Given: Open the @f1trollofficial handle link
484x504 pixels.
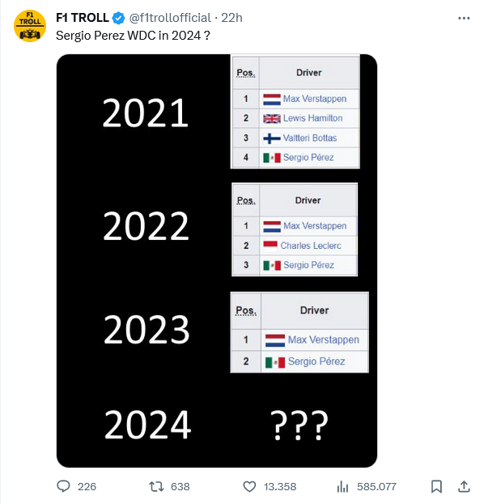Looking at the screenshot, I should coord(170,18).
